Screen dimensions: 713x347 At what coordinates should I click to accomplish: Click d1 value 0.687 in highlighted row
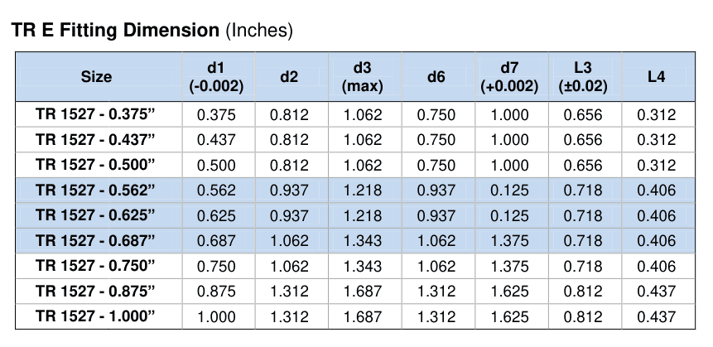coord(216,240)
